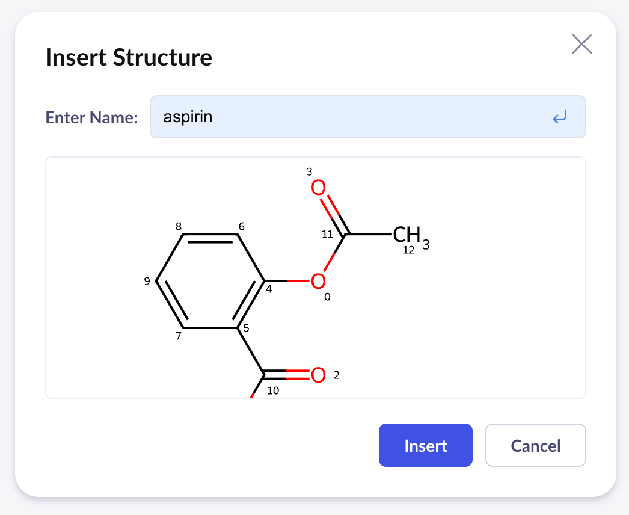Viewport: 629px width, 515px height.
Task: Pick the ester oxygen atom numbered 0
Action: coord(318,281)
